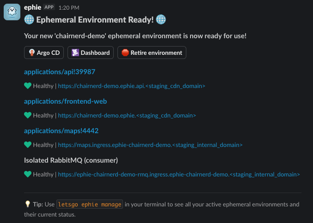Click the ephie ghost avatar
Image resolution: width=313 pixels, height=223 pixels.
(12, 12)
